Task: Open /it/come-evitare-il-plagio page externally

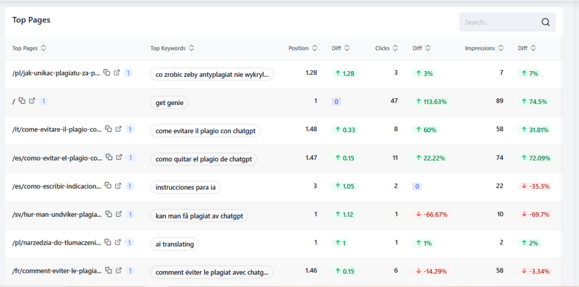Action: pyautogui.click(x=119, y=129)
